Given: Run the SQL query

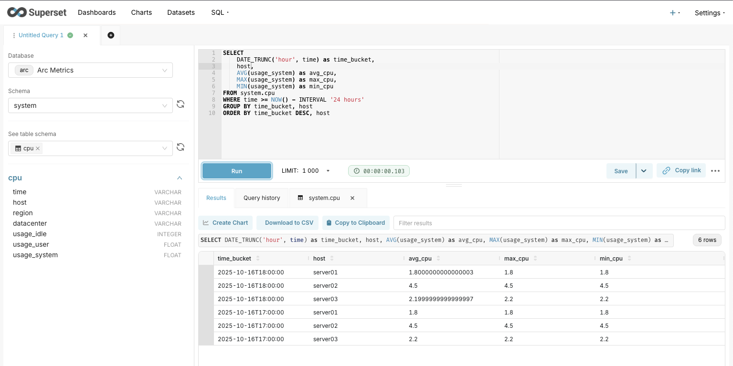Looking at the screenshot, I should coord(237,171).
